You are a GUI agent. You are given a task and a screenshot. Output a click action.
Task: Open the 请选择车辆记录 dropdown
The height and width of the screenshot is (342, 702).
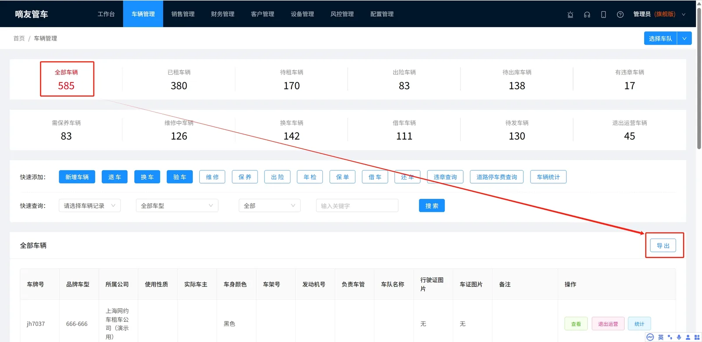pos(90,205)
